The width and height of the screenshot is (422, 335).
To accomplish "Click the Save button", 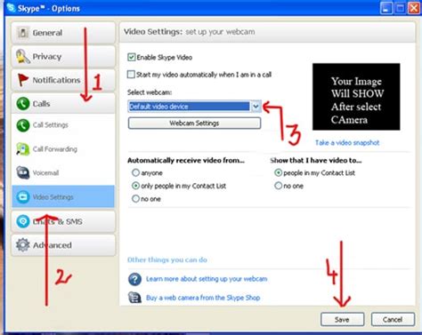I will point(342,320).
